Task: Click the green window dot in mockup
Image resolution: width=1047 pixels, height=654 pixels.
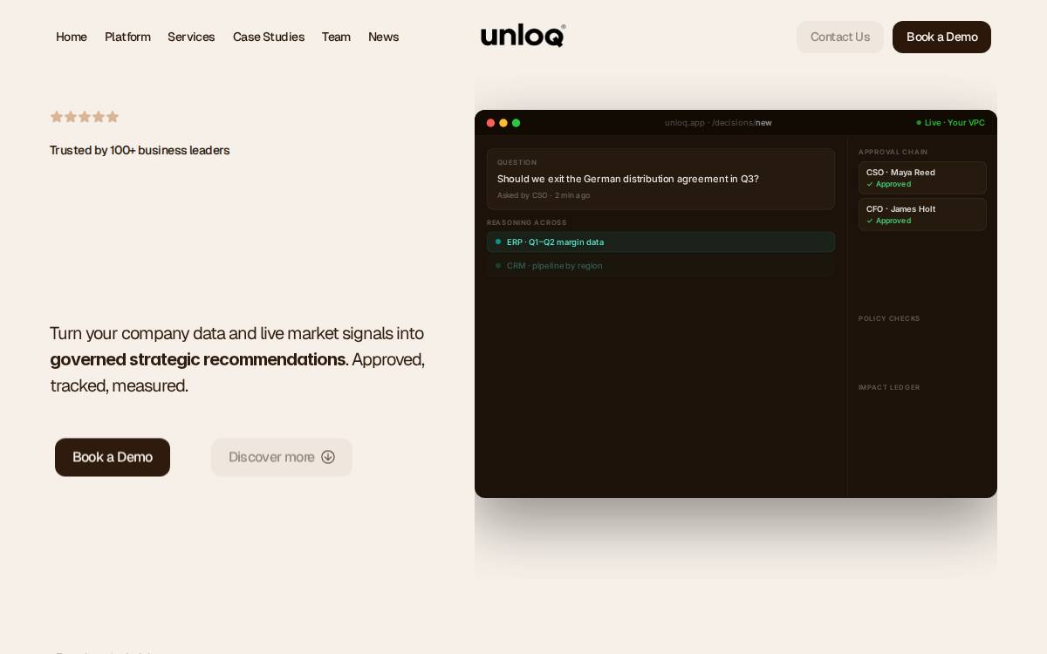Action: tap(516, 123)
